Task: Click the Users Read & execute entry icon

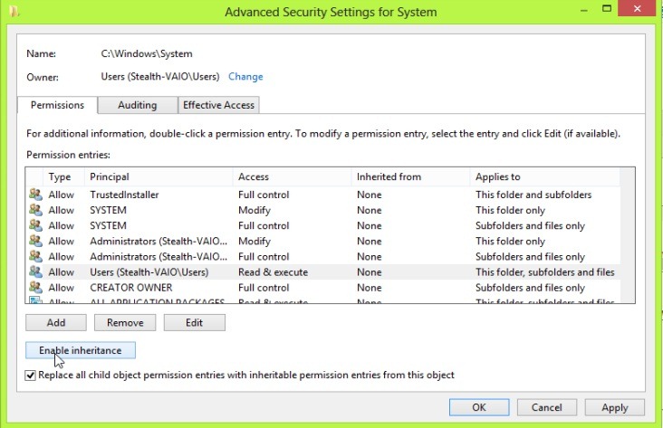Action: click(35, 272)
